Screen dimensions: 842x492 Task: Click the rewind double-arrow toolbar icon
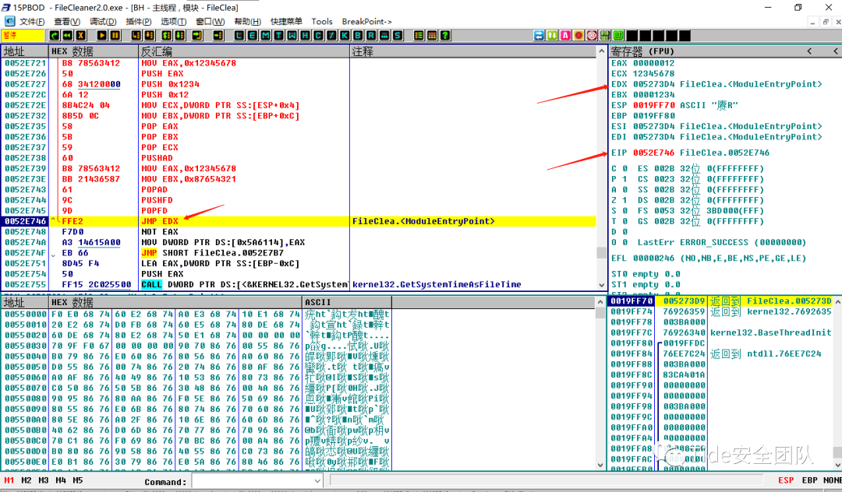(x=68, y=35)
